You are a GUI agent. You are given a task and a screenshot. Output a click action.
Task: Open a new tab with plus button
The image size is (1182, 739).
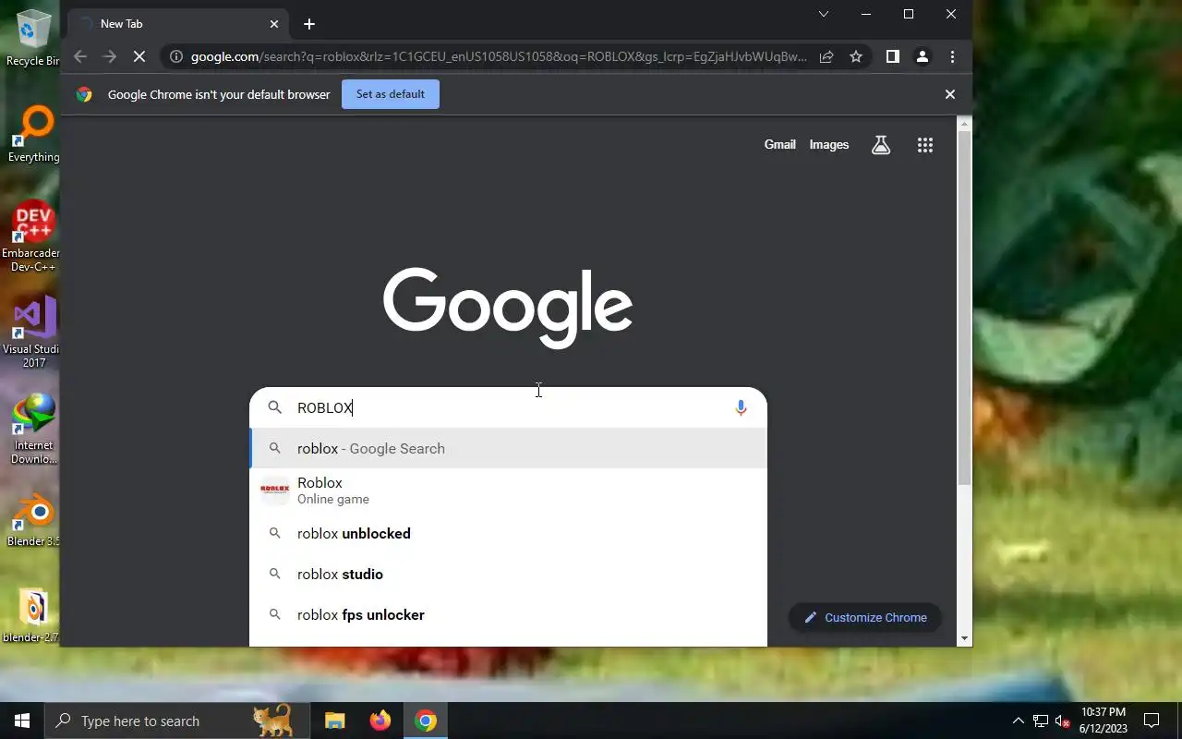pos(309,24)
